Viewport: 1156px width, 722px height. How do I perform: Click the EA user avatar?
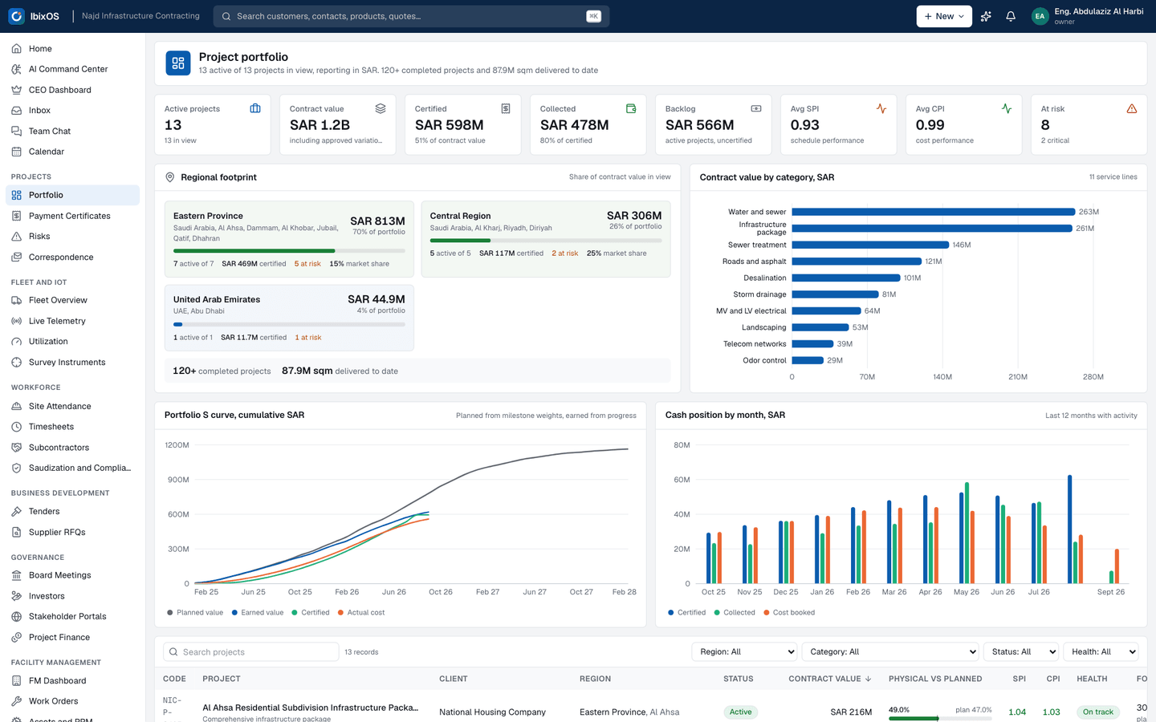[1040, 16]
